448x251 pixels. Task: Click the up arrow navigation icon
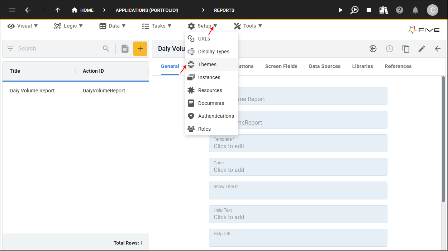[58, 10]
